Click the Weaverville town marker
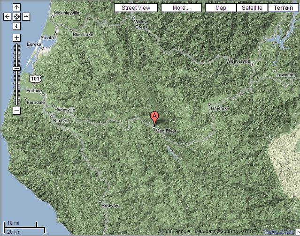This screenshot has width=300, height=236. tap(252, 65)
